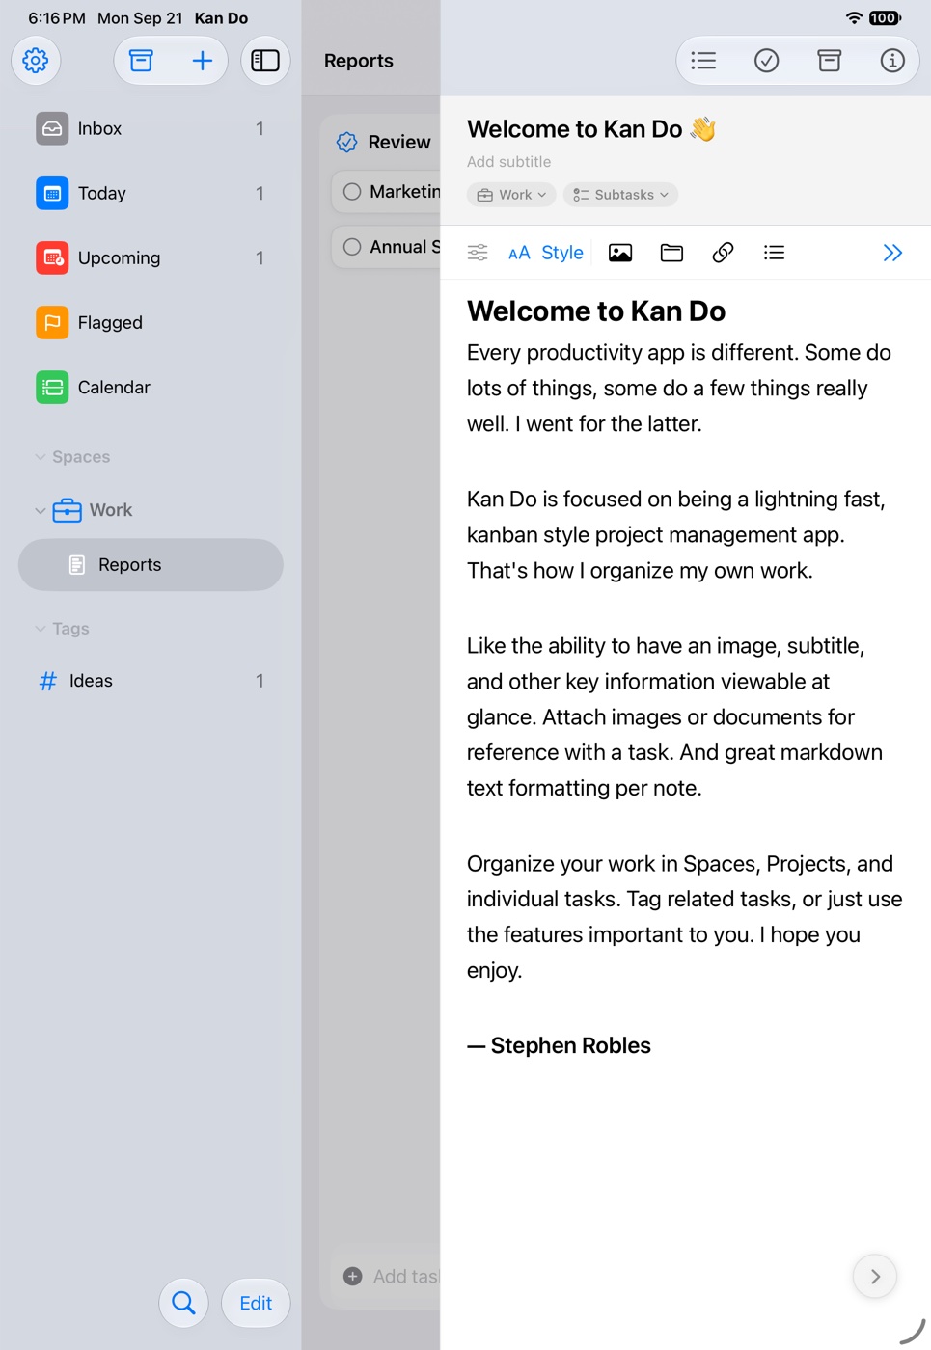Tap the Wi-Fi status icon
Viewport: 931px width, 1350px height.
pos(854,18)
